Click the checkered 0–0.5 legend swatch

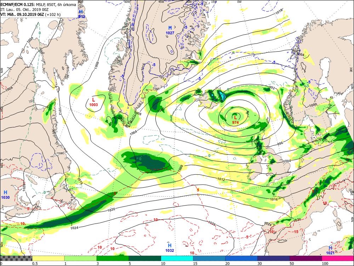(16, 258)
